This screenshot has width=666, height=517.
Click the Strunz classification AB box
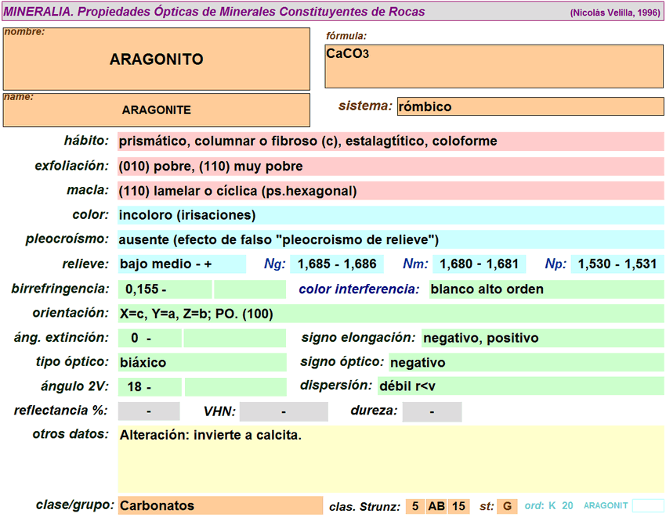tap(436, 506)
